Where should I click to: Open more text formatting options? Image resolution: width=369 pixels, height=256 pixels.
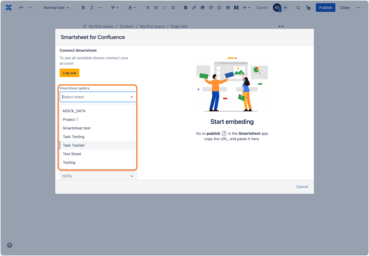[100, 8]
